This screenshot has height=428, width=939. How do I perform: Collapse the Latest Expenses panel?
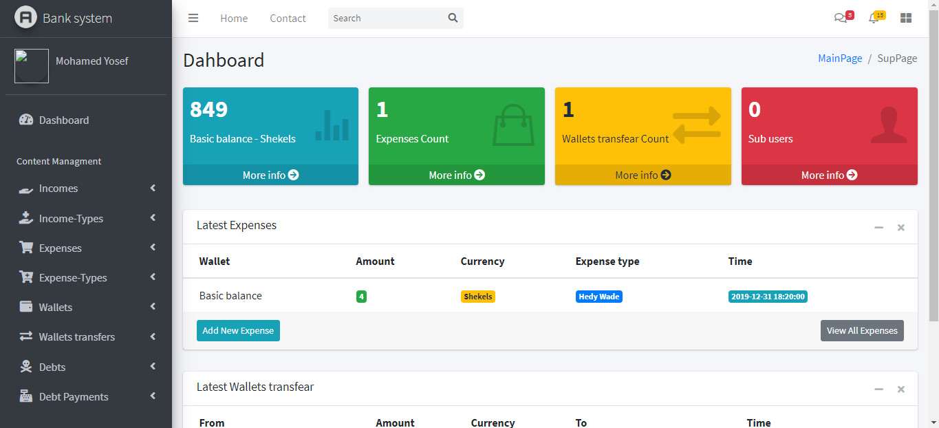coord(878,227)
